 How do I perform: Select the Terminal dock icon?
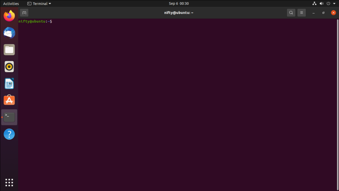tap(9, 117)
